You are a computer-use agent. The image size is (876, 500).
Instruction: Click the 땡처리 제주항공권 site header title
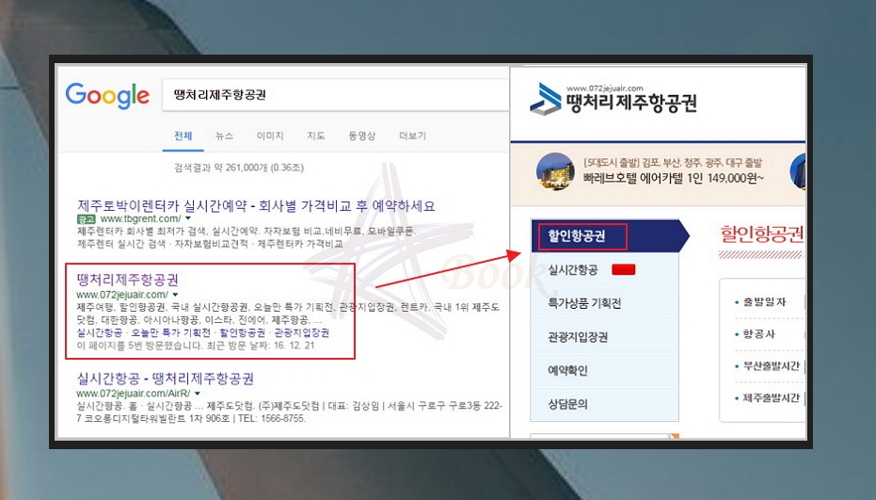point(631,103)
